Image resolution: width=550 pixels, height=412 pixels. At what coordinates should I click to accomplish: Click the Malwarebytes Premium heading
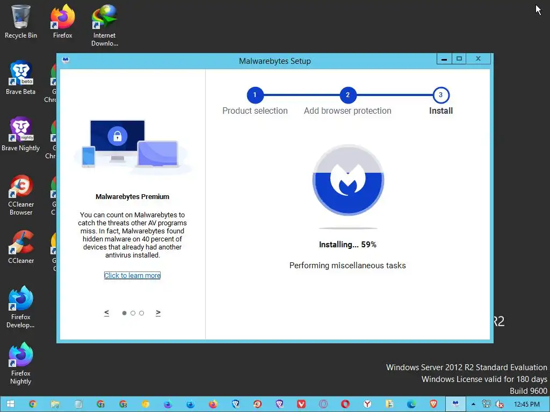(x=132, y=196)
